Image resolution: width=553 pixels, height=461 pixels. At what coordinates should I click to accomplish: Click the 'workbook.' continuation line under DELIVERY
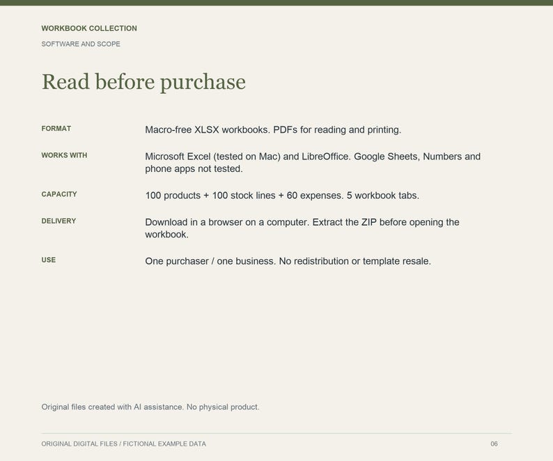[167, 234]
